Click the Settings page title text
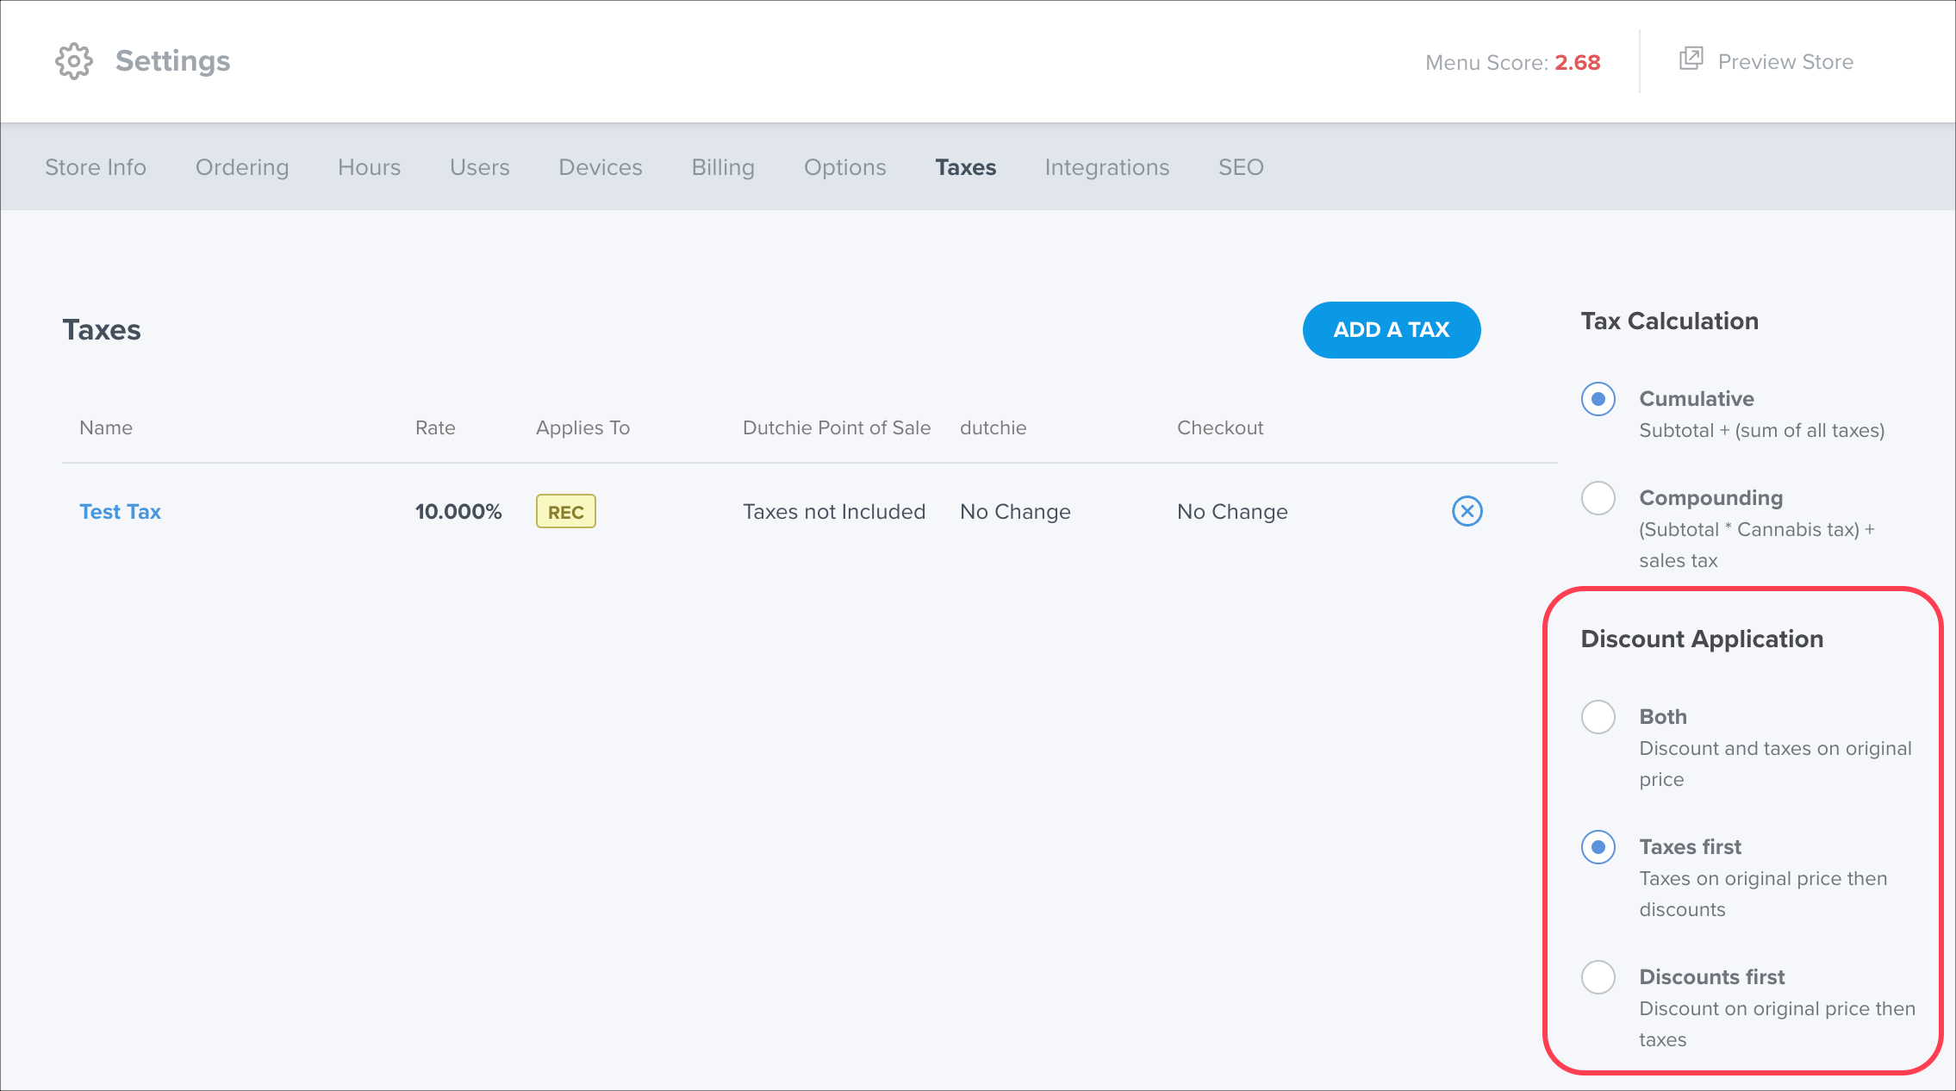1956x1091 pixels. [x=173, y=61]
